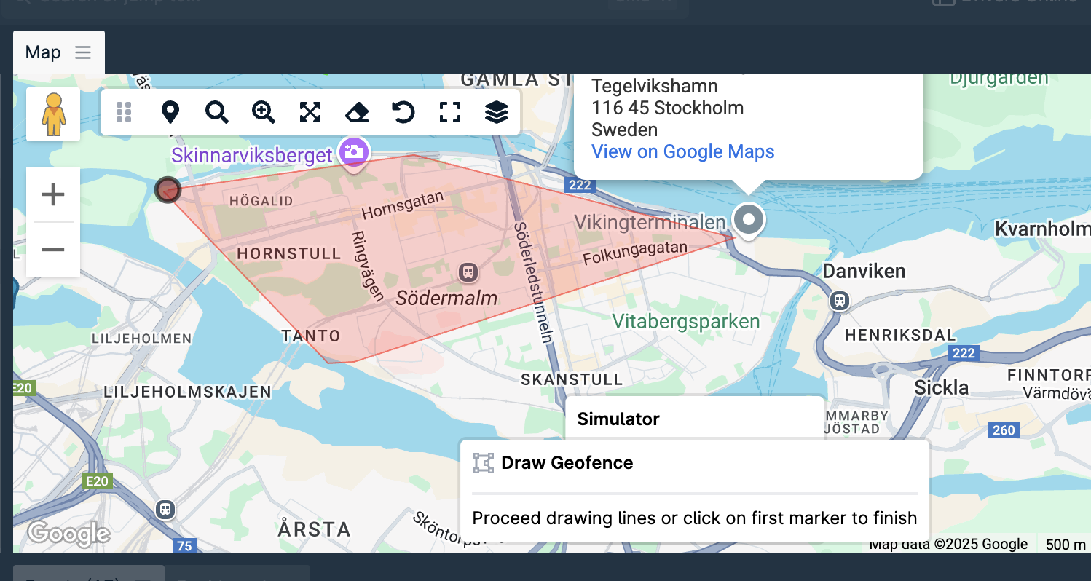This screenshot has width=1091, height=581.
Task: Zoom in with the plus button
Action: [x=53, y=194]
